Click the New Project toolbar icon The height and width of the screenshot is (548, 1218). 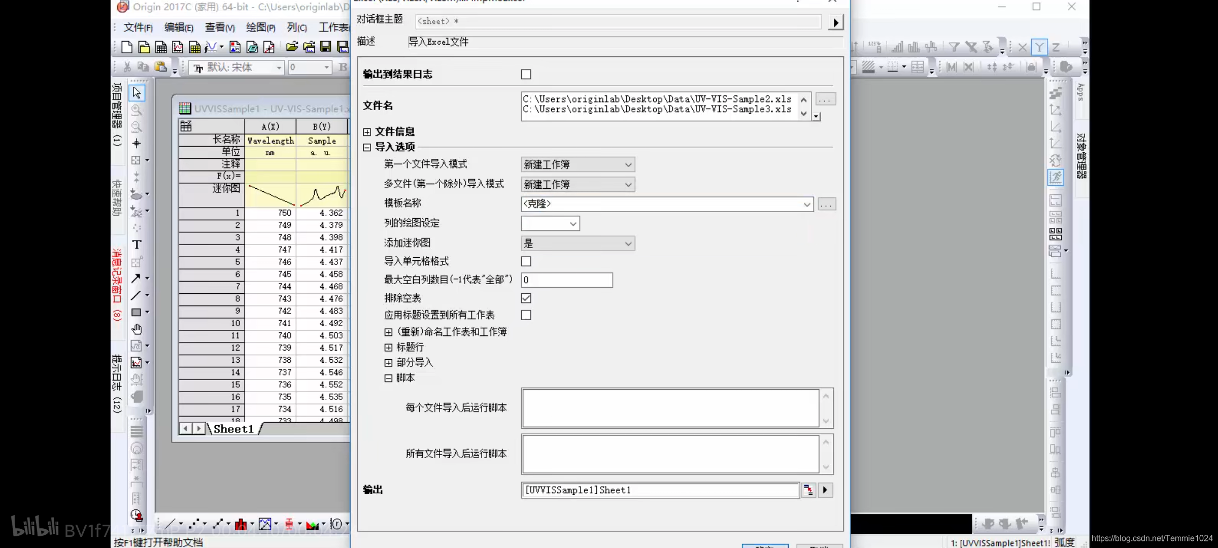[127, 47]
